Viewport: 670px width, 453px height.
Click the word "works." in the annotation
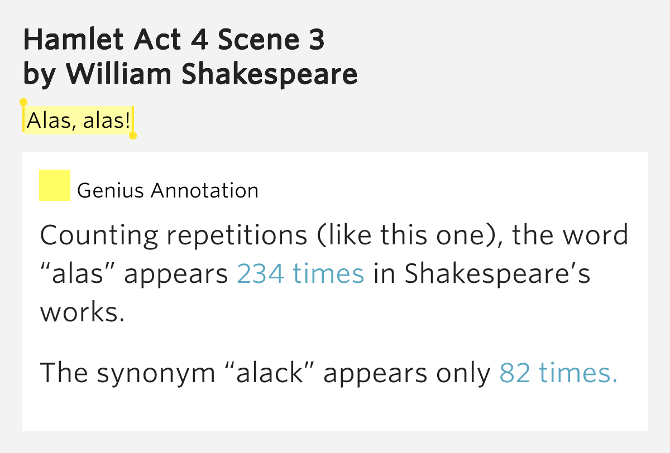[82, 313]
